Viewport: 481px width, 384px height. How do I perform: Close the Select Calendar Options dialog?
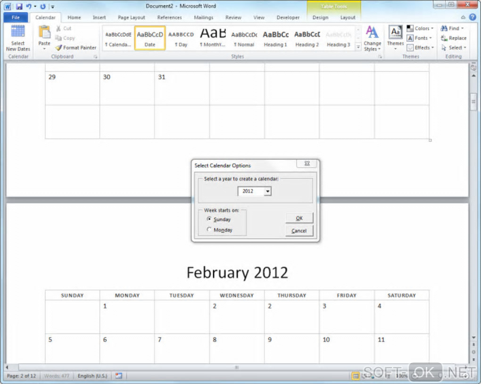[x=307, y=163]
